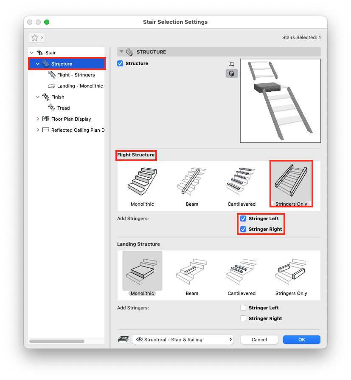The height and width of the screenshot is (380, 351).
Task: Collapse the STRUCTURE panel disclosure triangle
Action: [122, 51]
